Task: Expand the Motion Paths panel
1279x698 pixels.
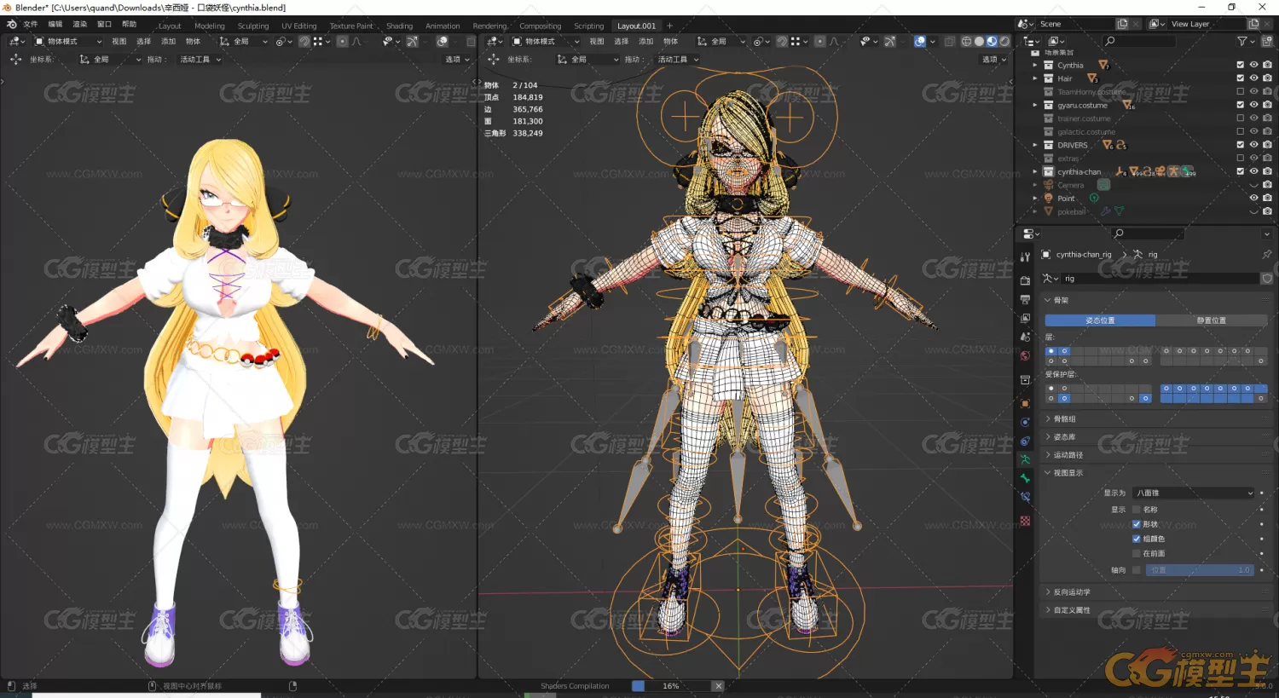Action: [x=1156, y=454]
